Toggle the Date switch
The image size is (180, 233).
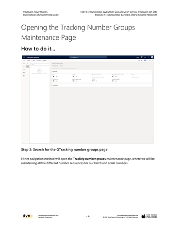coord(54,77)
